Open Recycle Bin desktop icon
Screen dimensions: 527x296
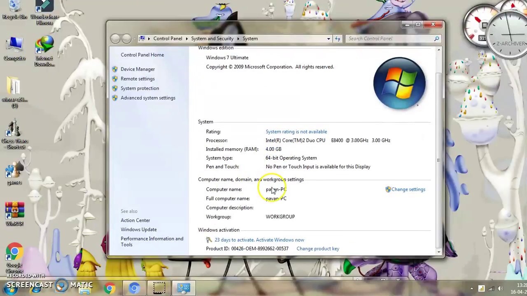14,11
